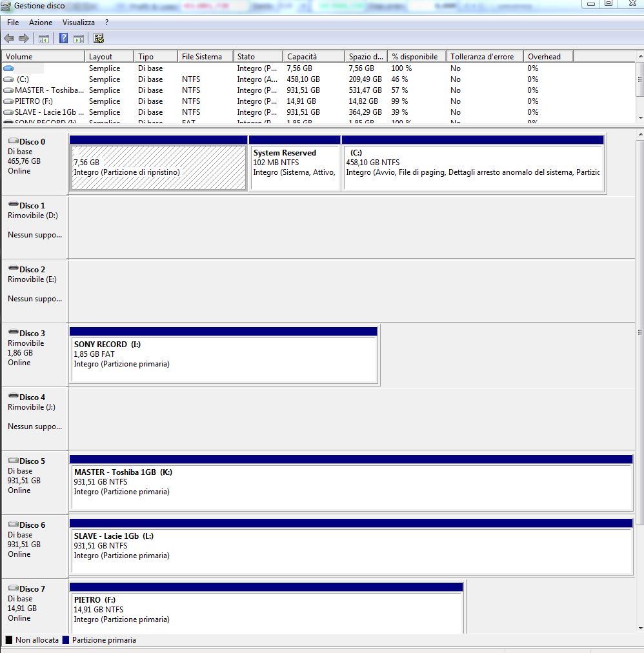644x653 pixels.
Task: Click the blue Partizione primaria legend swatch
Action: (65, 640)
